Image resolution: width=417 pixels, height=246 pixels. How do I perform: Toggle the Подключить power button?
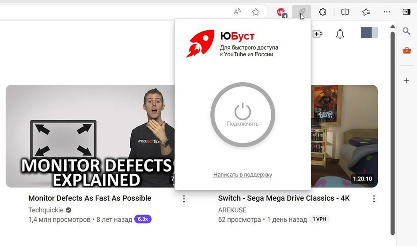[243, 115]
